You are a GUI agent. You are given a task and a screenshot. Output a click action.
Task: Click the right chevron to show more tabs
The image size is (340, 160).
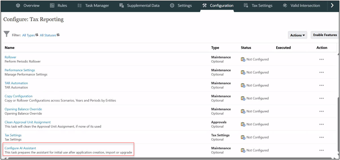332,5
